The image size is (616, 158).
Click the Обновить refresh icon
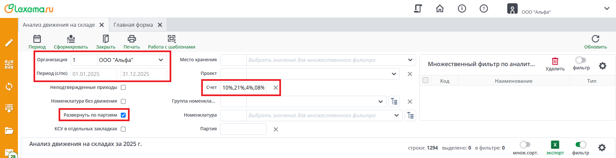tap(595, 39)
